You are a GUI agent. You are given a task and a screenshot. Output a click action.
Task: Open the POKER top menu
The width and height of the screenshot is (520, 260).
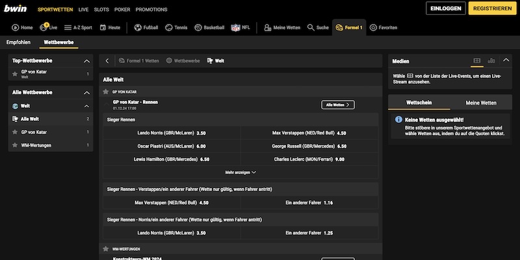pyautogui.click(x=122, y=10)
